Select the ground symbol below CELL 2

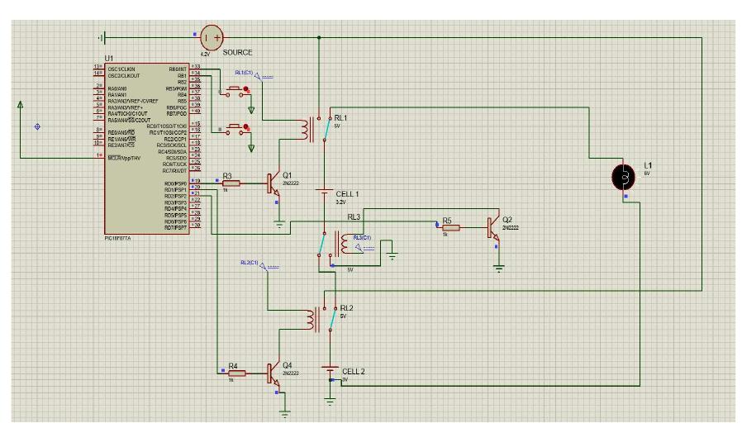pos(330,401)
